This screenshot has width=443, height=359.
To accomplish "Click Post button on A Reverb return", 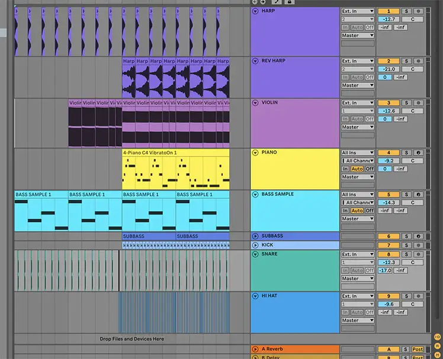I will (418, 350).
